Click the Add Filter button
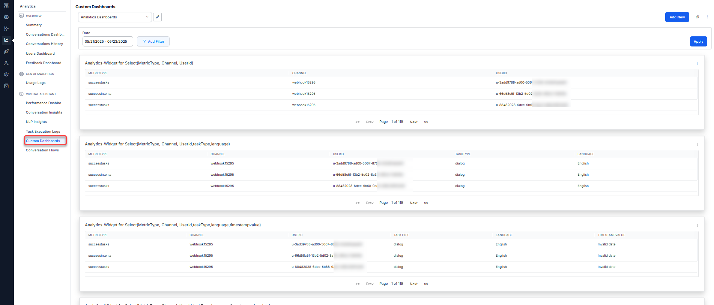Viewport: 714px width, 305px height. 153,42
